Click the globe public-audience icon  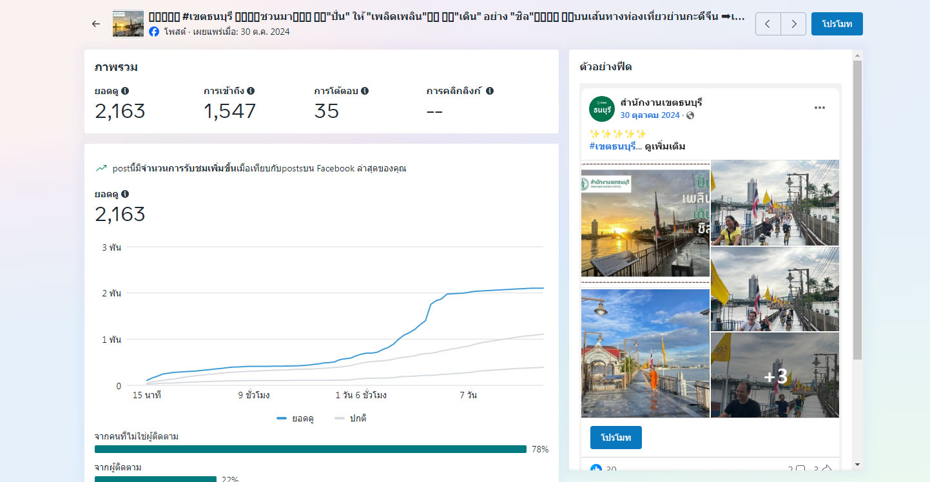690,115
